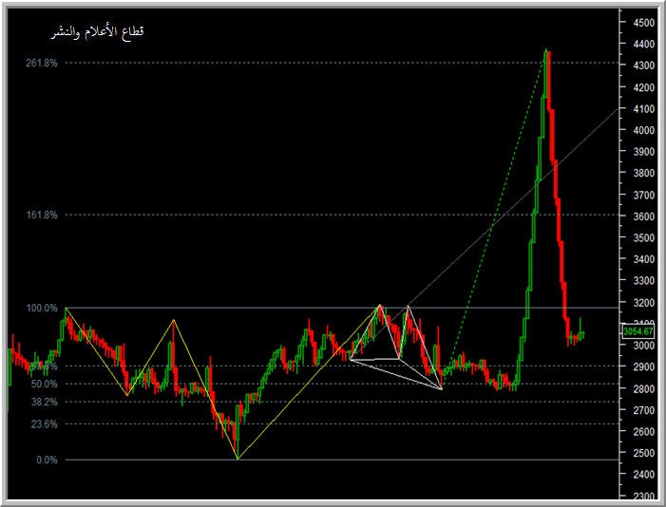Click the last green candle at right edge
Image resolution: width=666 pixels, height=507 pixels.
point(580,330)
